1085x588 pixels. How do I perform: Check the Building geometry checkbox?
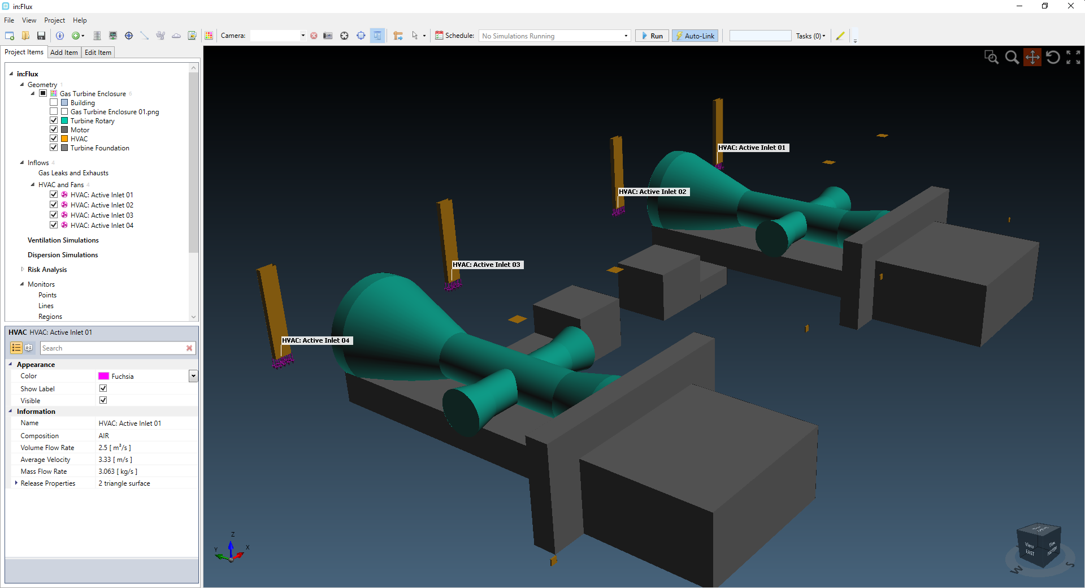pos(54,102)
